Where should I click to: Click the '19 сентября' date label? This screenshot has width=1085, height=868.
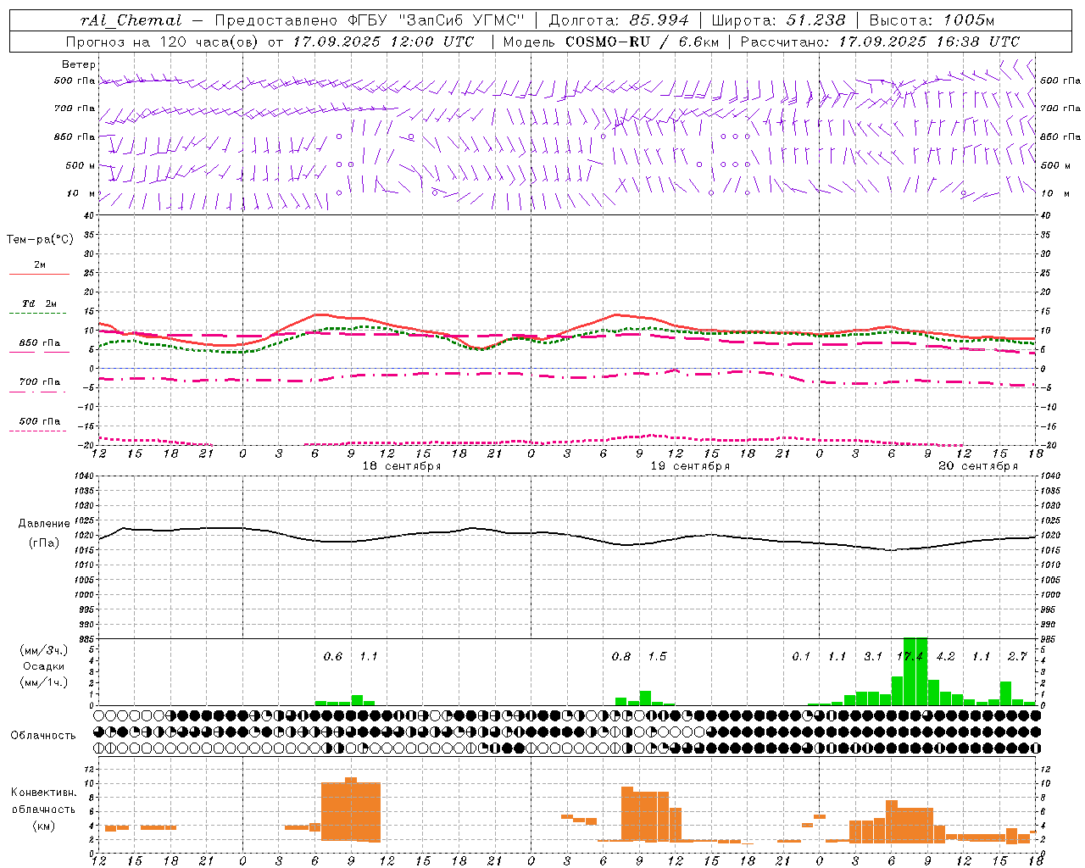[x=690, y=466]
